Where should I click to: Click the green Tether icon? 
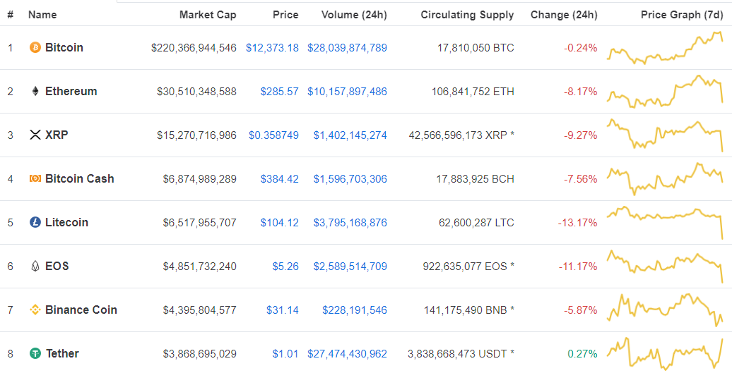[35, 354]
